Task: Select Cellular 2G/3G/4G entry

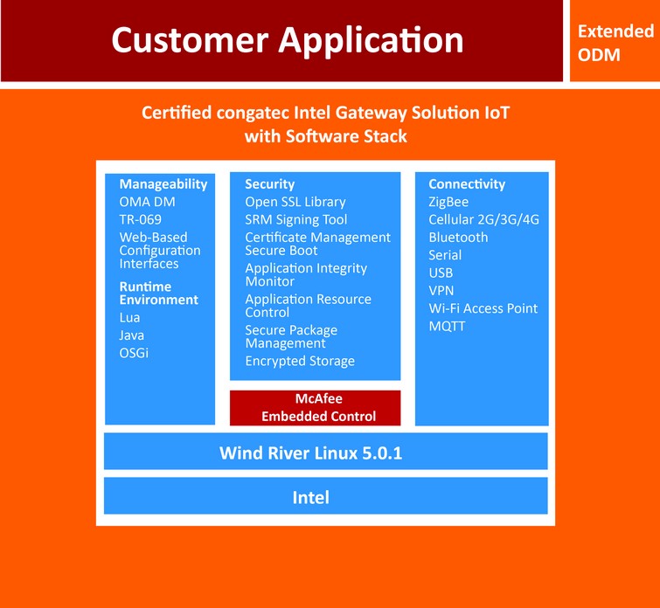Action: 483,219
